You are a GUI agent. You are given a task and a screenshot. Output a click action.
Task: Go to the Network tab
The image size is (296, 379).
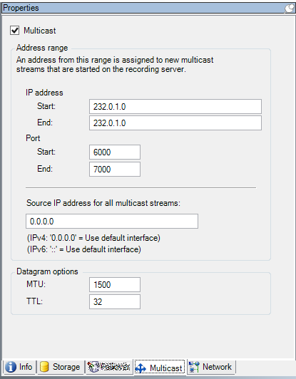coord(210,367)
